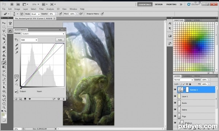Toggle airbrush mode in options bar

(81, 14)
